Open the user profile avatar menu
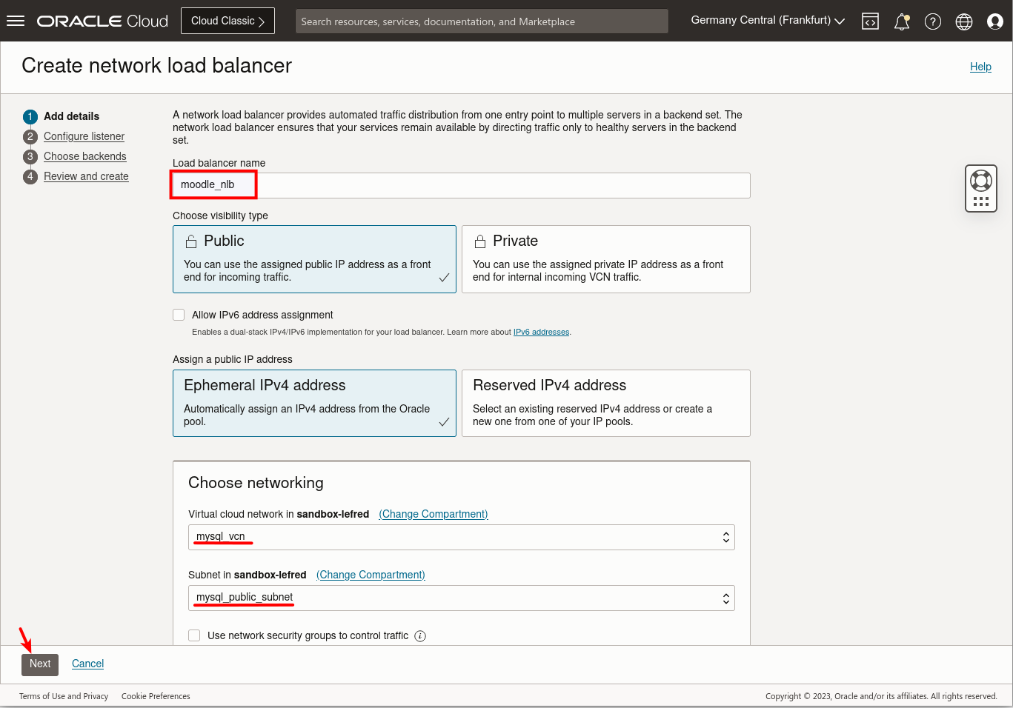This screenshot has height=708, width=1013. pyautogui.click(x=994, y=21)
